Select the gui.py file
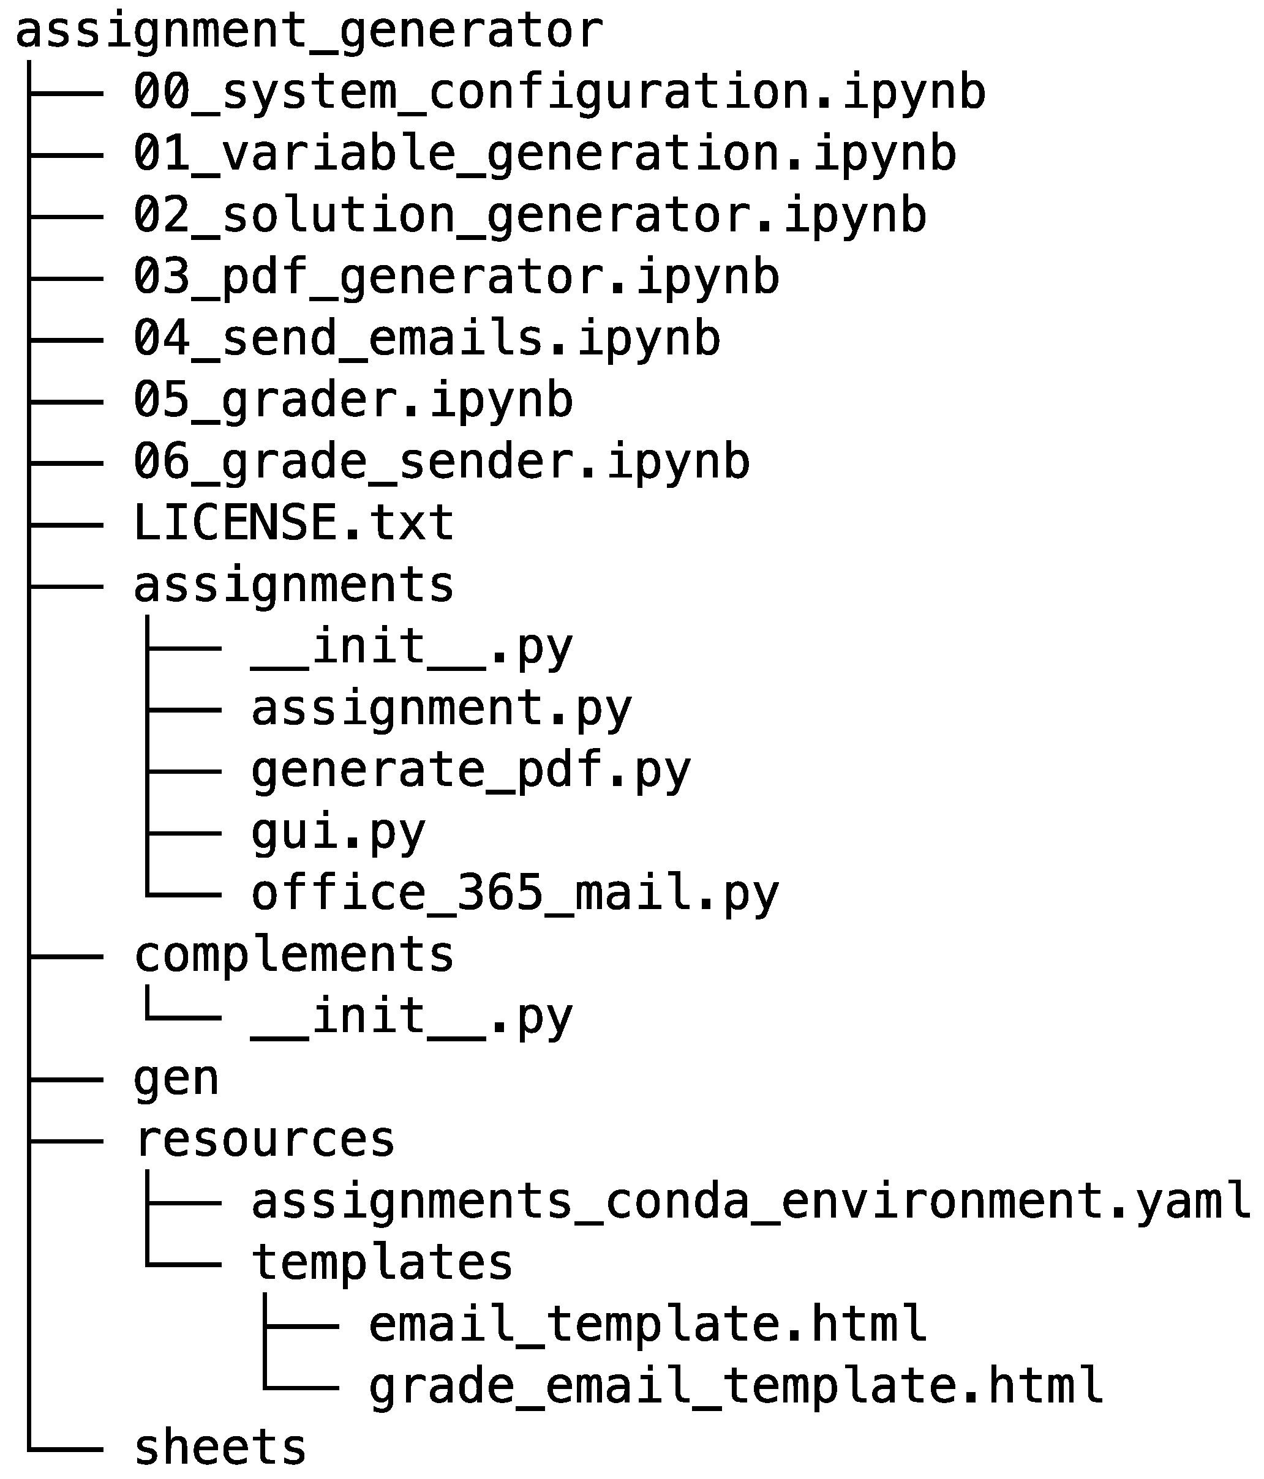The image size is (1264, 1479). coord(338,831)
